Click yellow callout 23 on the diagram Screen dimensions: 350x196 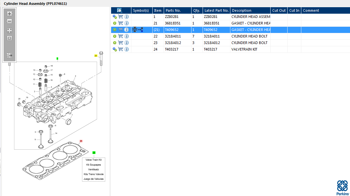click(x=96, y=56)
